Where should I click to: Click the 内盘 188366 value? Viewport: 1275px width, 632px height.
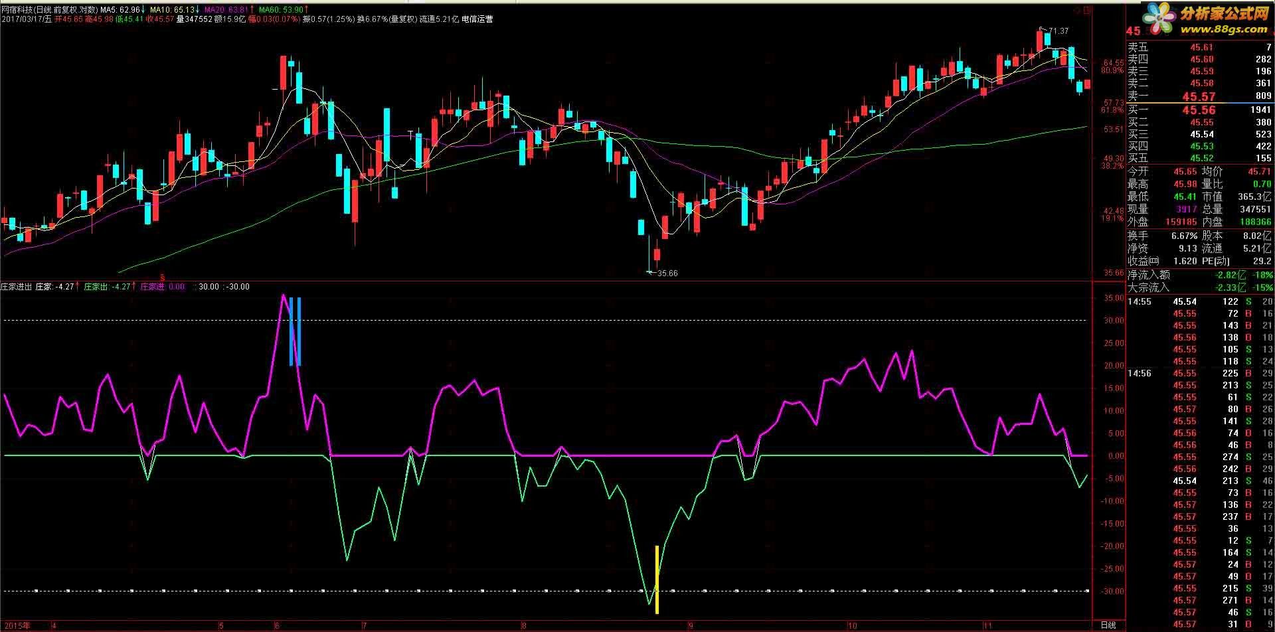(x=1256, y=222)
